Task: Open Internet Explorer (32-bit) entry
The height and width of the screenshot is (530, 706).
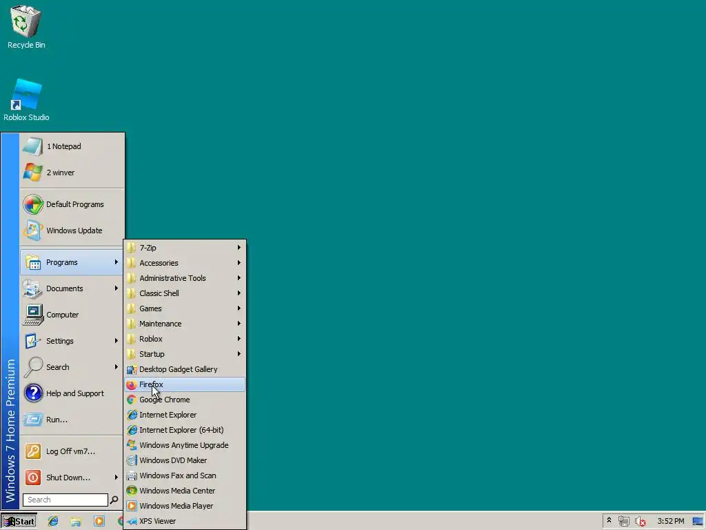Action: click(x=185, y=415)
